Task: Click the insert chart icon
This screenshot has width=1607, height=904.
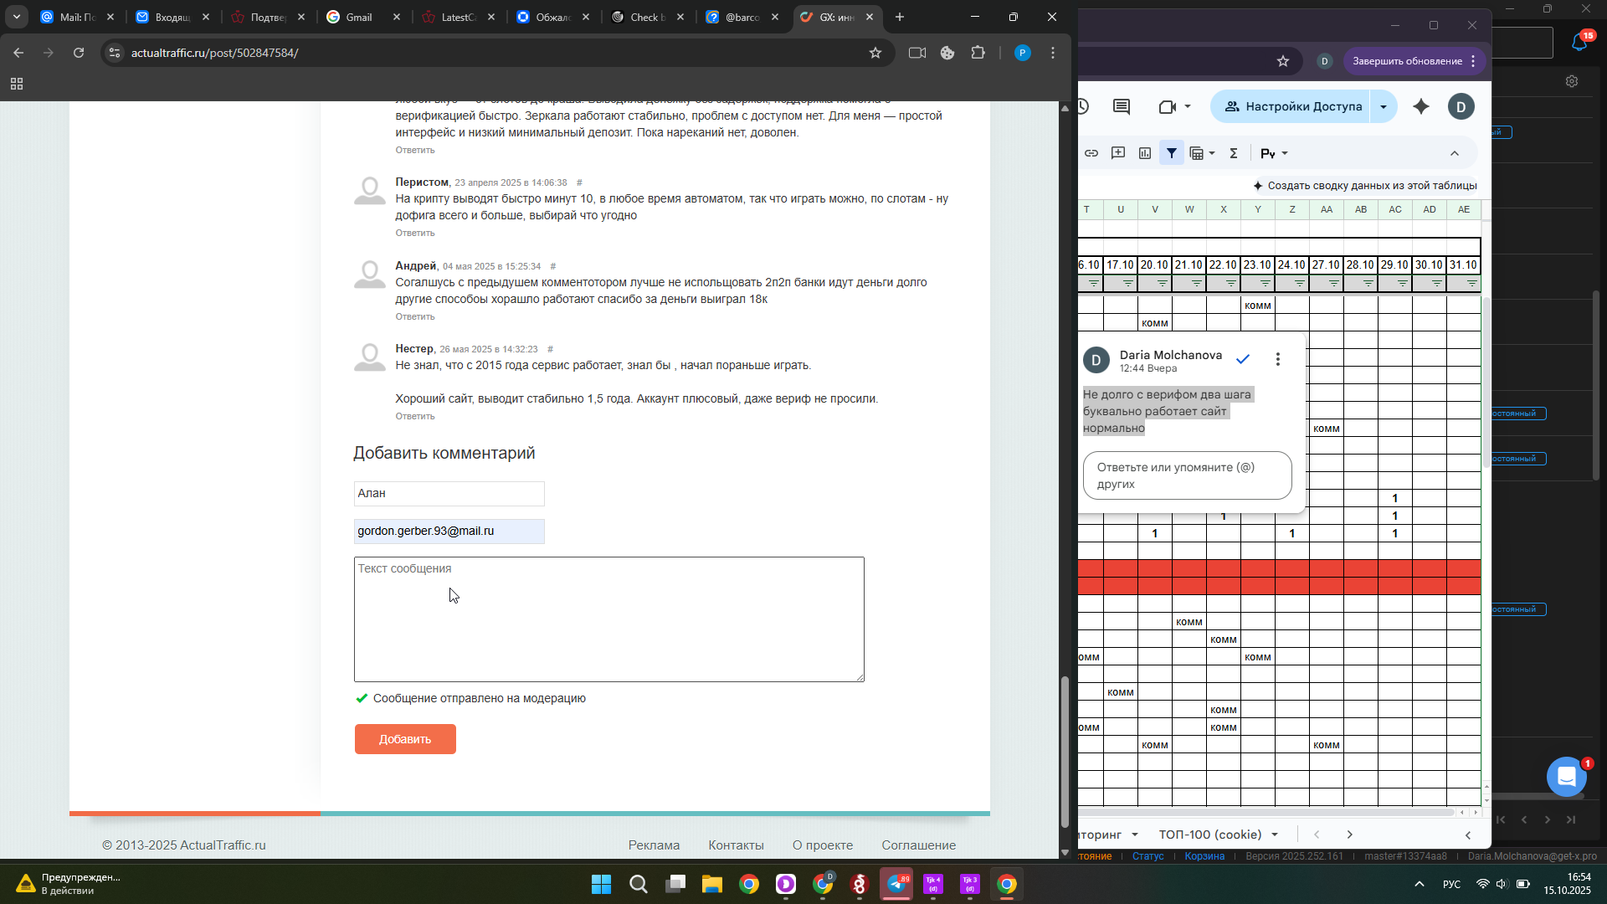Action: tap(1145, 153)
